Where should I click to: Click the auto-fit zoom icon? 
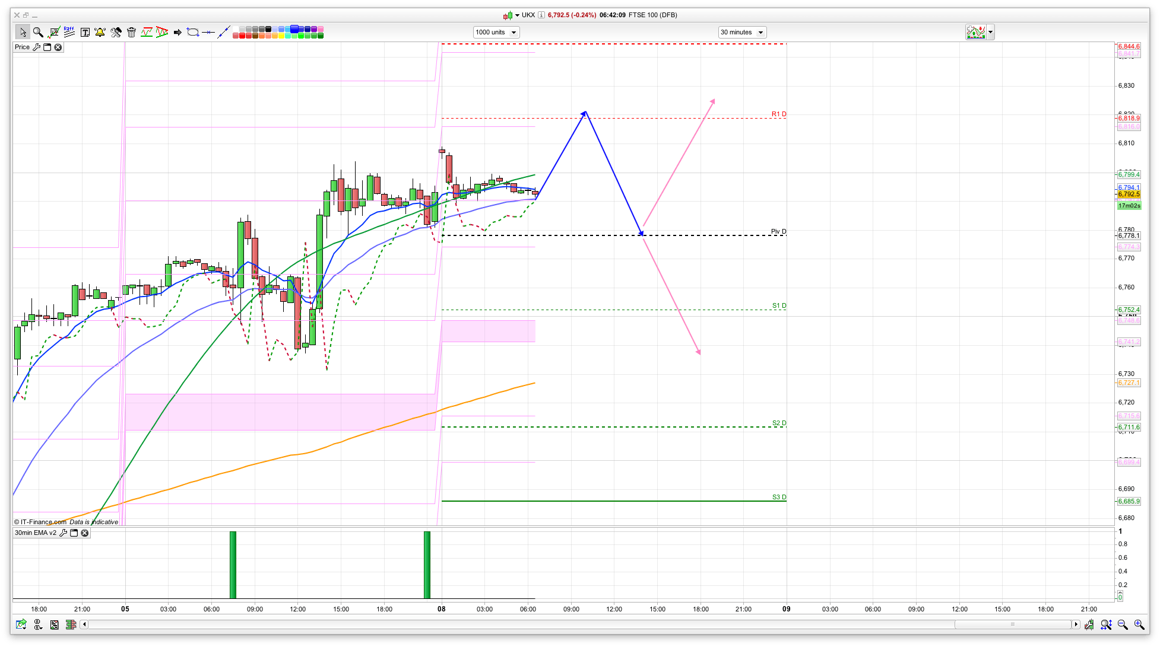pos(1106,624)
